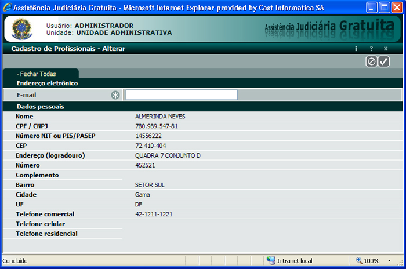Minimize the Internet Explorer window
Screen dimensions: 406x269
pos(371,8)
